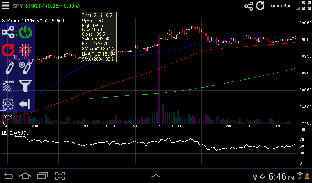Viewport: 312px width, 183px height.
Task: Click the 189.00 price axis label
Action: pos(305,73)
